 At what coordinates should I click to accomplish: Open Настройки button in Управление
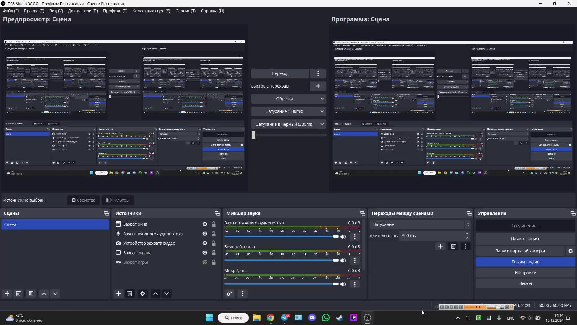[x=525, y=273]
